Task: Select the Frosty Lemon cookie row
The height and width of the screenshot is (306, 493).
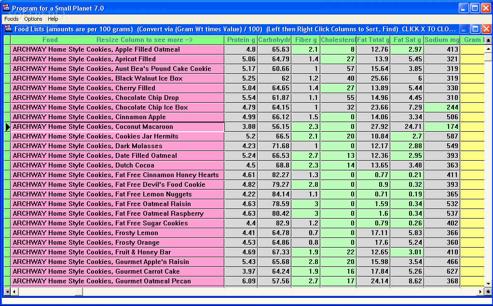Action: click(x=118, y=233)
